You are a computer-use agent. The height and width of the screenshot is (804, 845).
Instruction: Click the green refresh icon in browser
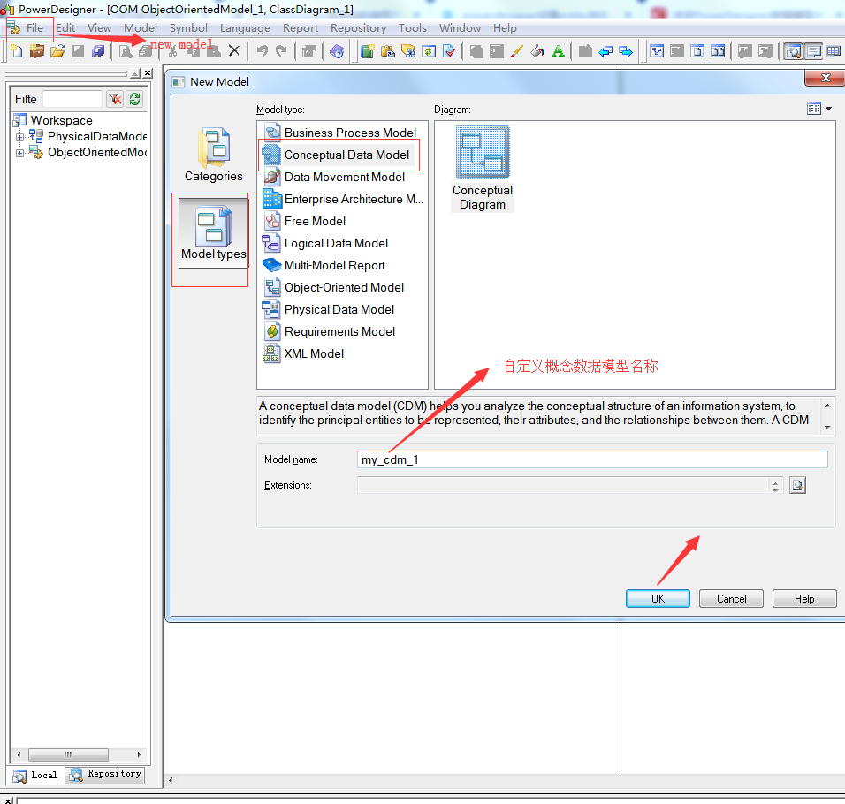(x=134, y=99)
